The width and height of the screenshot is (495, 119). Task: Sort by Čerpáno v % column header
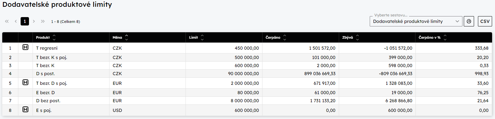coord(433,37)
